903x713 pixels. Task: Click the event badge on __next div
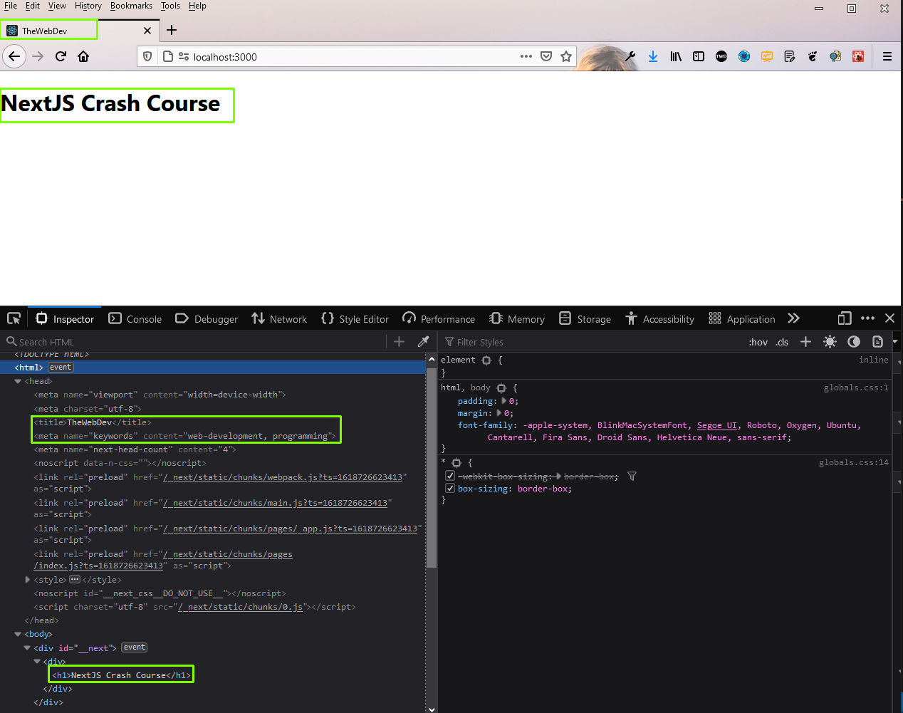click(x=134, y=647)
